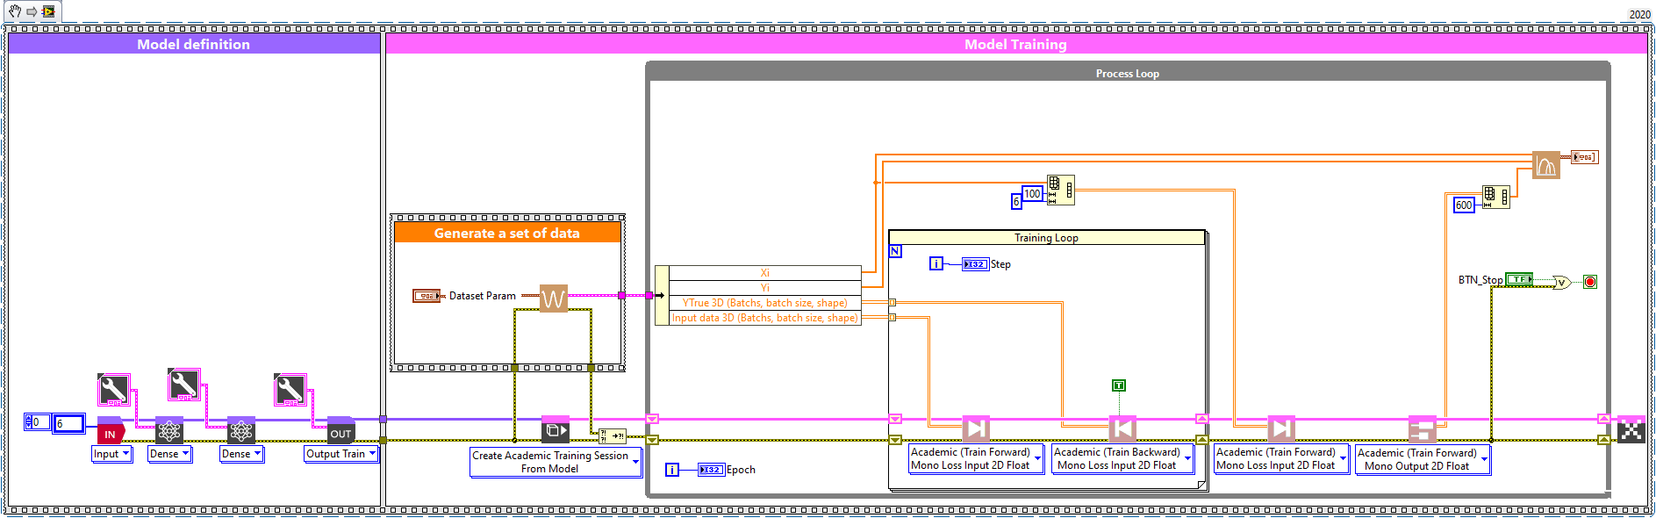Image resolution: width=1656 pixels, height=518 pixels.
Task: Click the Train Backward node in Training Loop
Action: pyautogui.click(x=1122, y=429)
